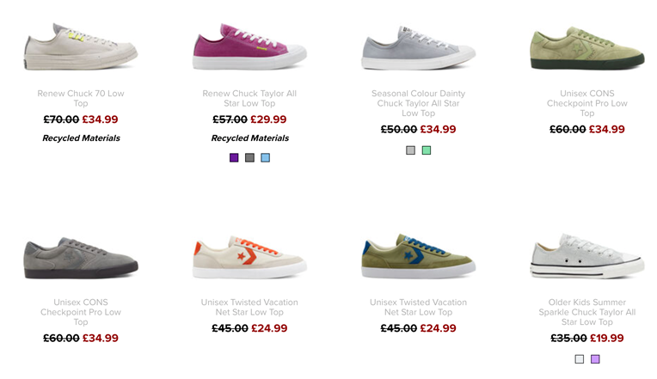Click the Older Kids Summer Sparkle title link
657x379 pixels.
587,312
